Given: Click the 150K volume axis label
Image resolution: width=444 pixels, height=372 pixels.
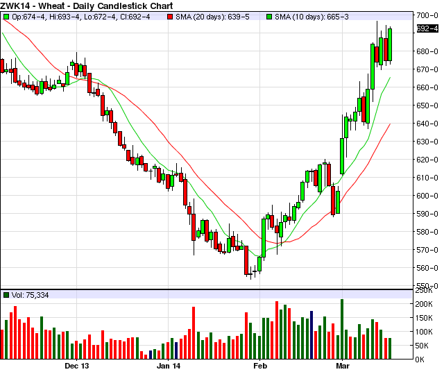Looking at the screenshot, I should [424, 318].
